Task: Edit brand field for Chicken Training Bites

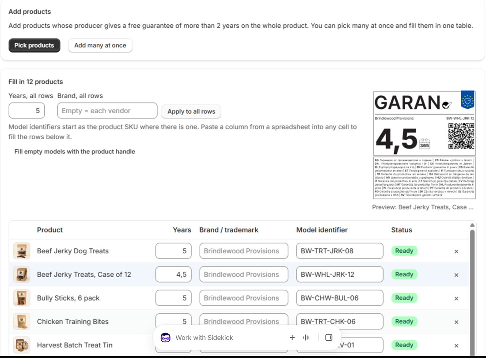Action: coord(244,320)
